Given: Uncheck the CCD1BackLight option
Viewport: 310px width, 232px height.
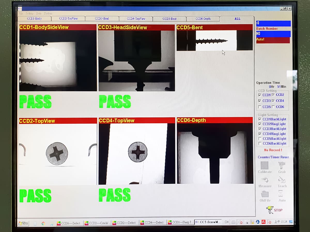Looking at the screenshot, I should tap(260, 119).
